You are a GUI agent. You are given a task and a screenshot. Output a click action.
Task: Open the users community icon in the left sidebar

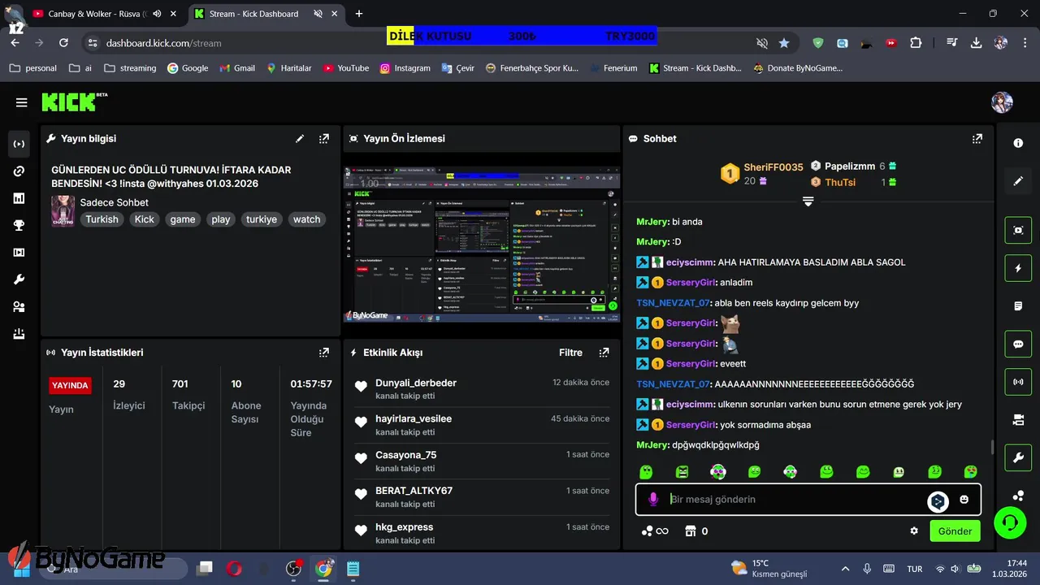[19, 307]
